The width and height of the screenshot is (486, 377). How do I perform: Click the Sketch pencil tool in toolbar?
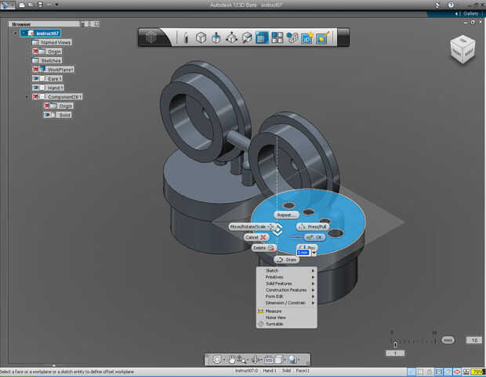186,38
